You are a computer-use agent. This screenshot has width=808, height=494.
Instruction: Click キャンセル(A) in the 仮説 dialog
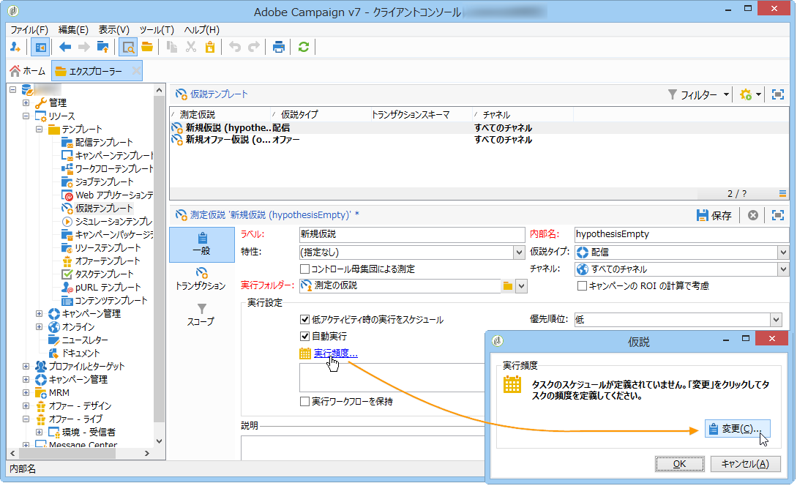745,463
